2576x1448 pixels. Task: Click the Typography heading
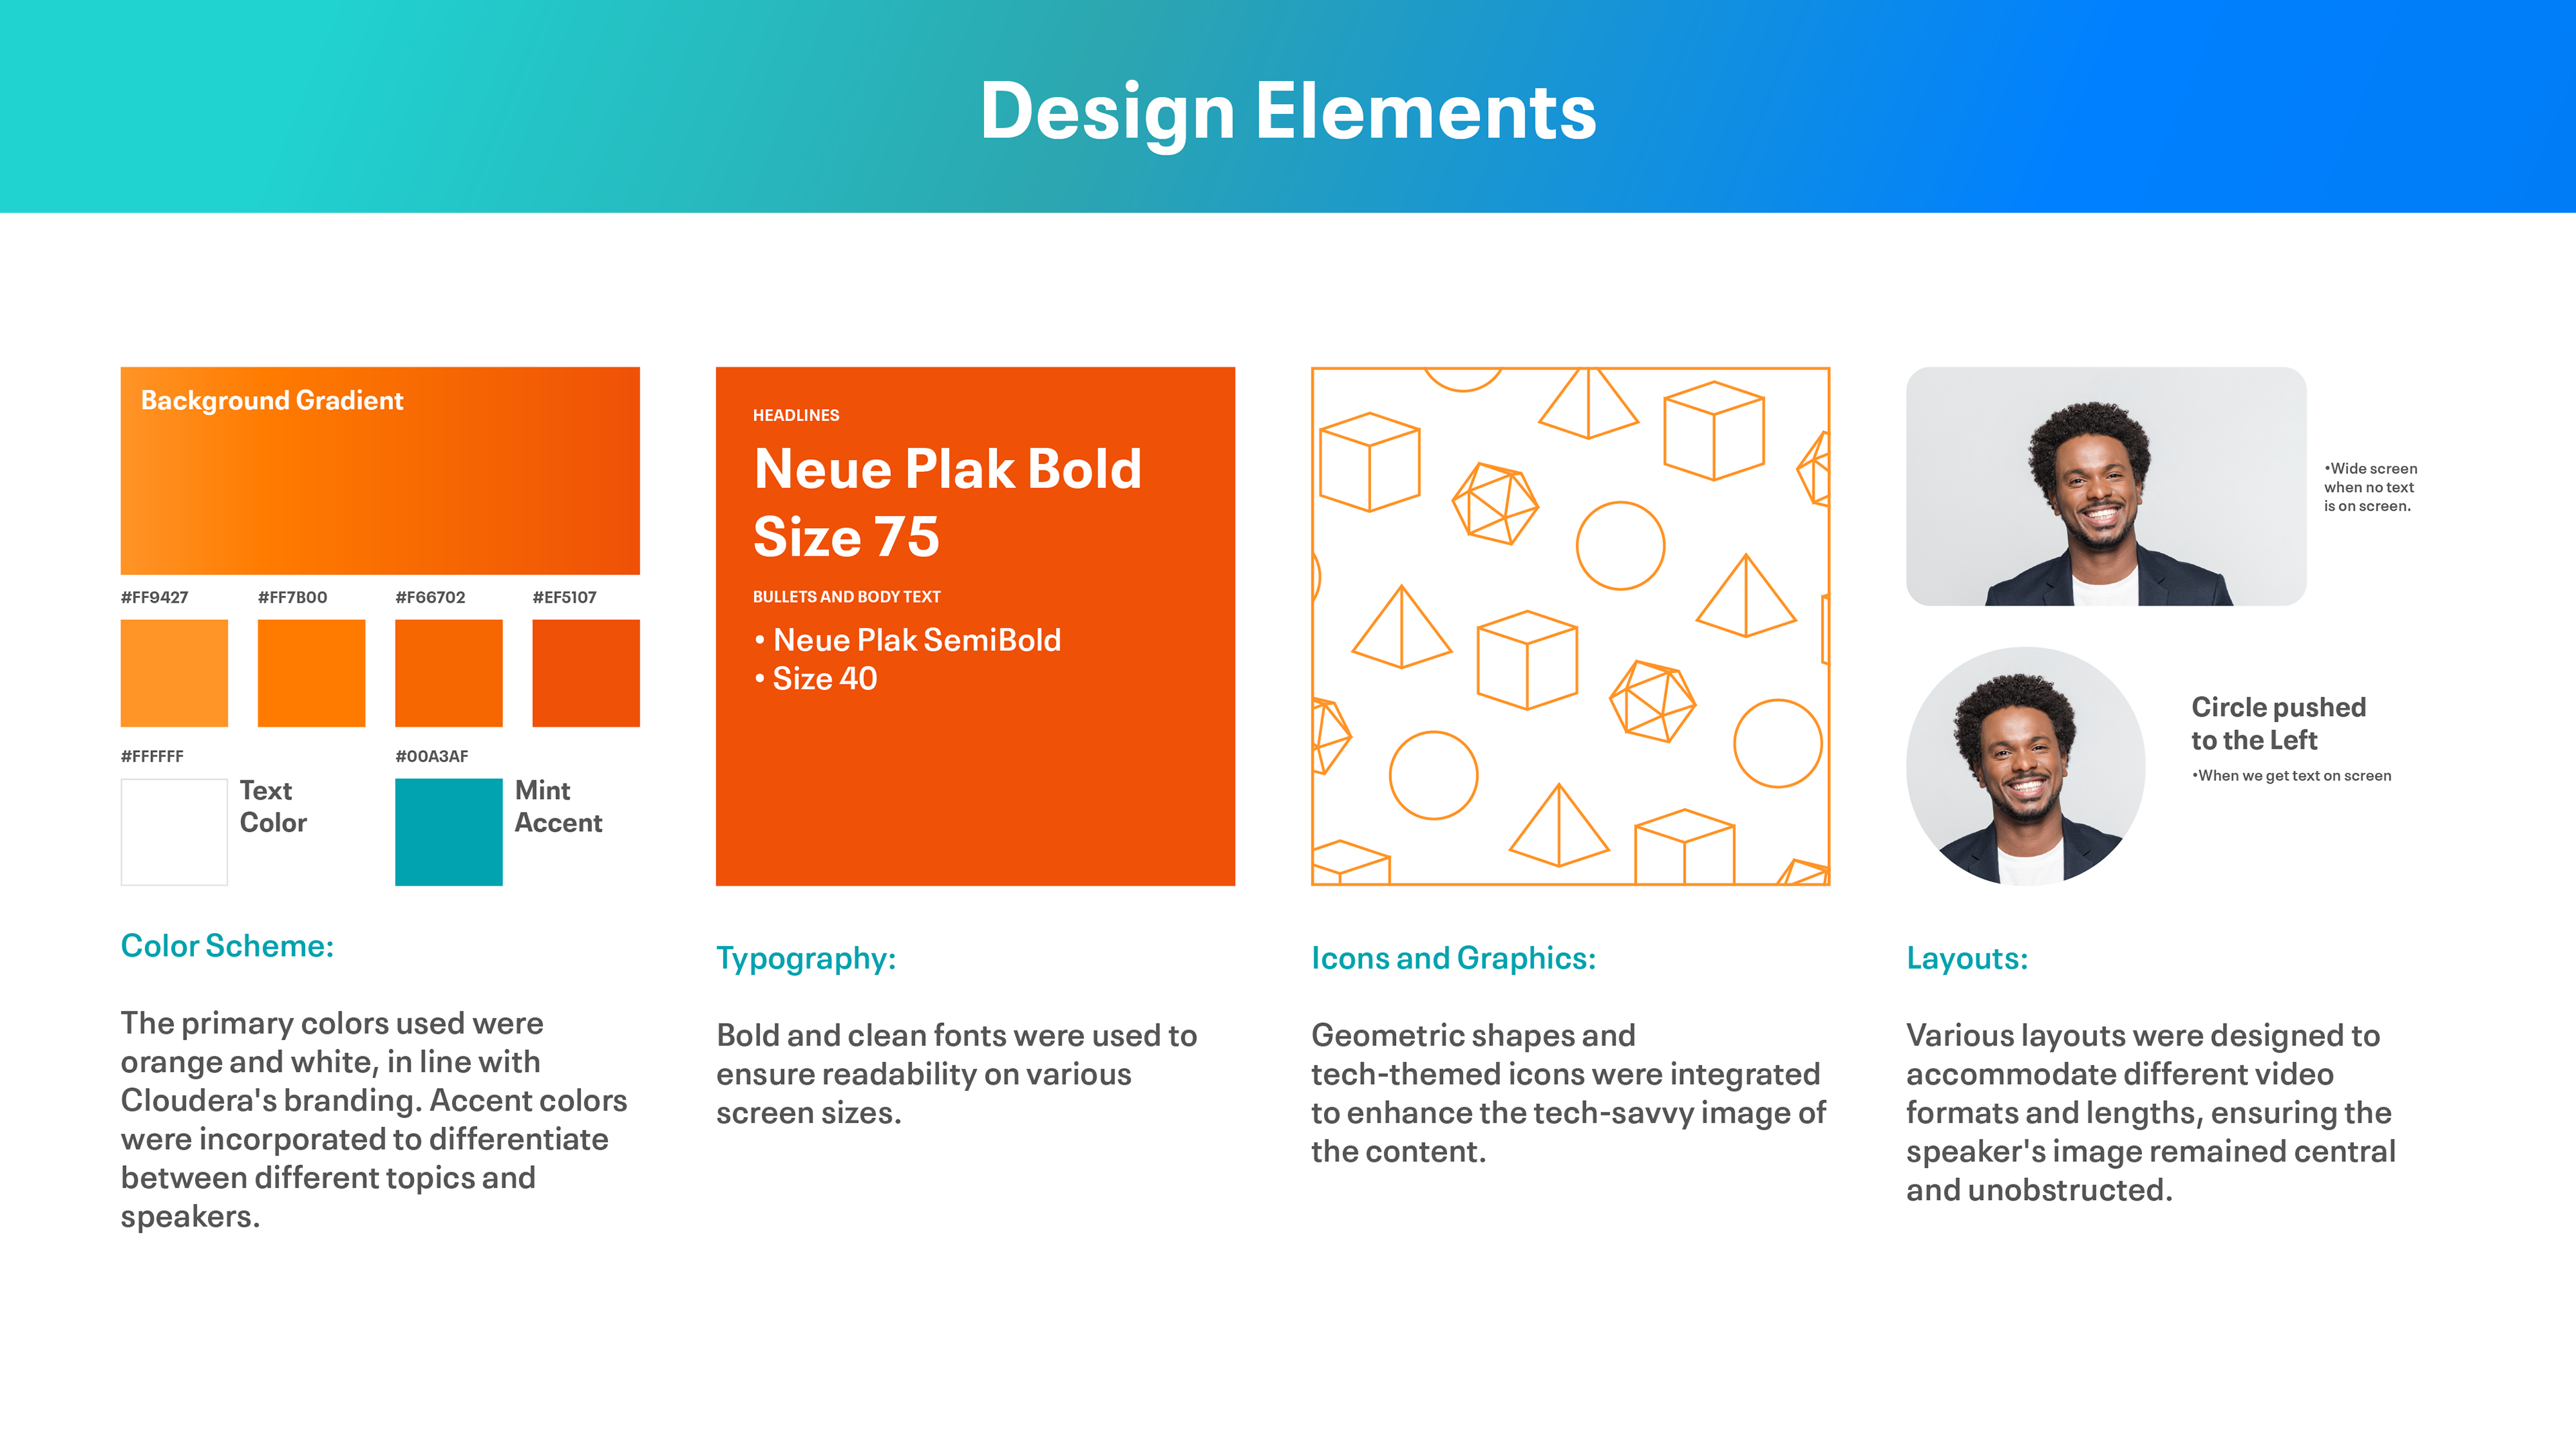point(806,959)
